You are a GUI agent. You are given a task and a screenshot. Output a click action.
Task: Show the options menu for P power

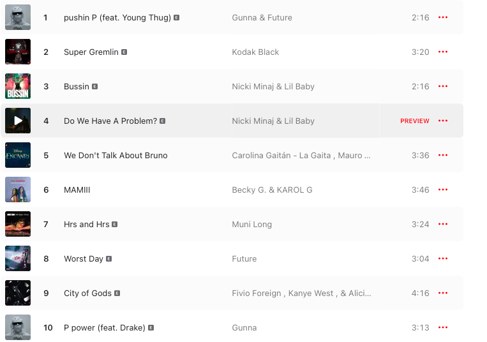coord(443,327)
